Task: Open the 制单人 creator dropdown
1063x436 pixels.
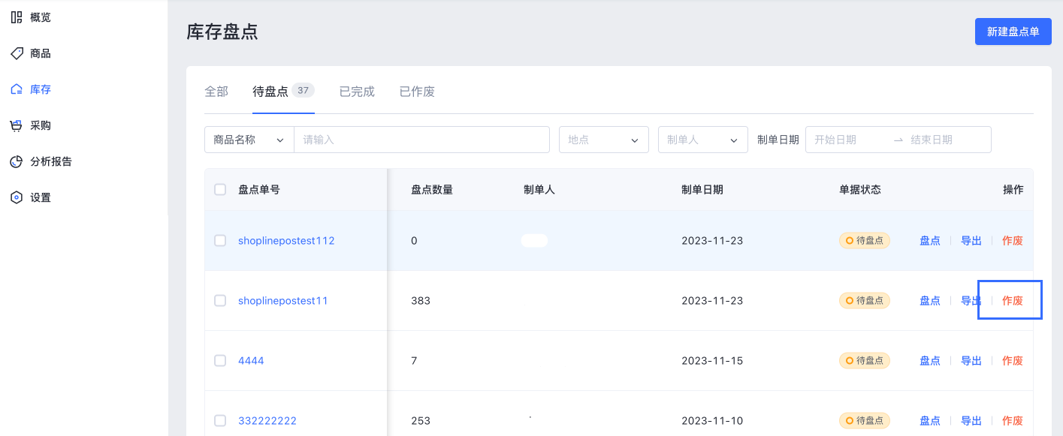Action: tap(703, 140)
